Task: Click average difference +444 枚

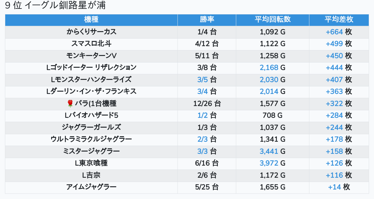Action: [x=339, y=68]
